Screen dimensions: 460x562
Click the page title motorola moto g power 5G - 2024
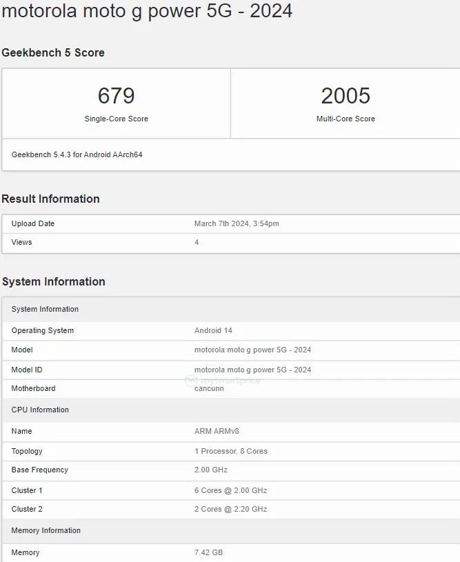147,11
